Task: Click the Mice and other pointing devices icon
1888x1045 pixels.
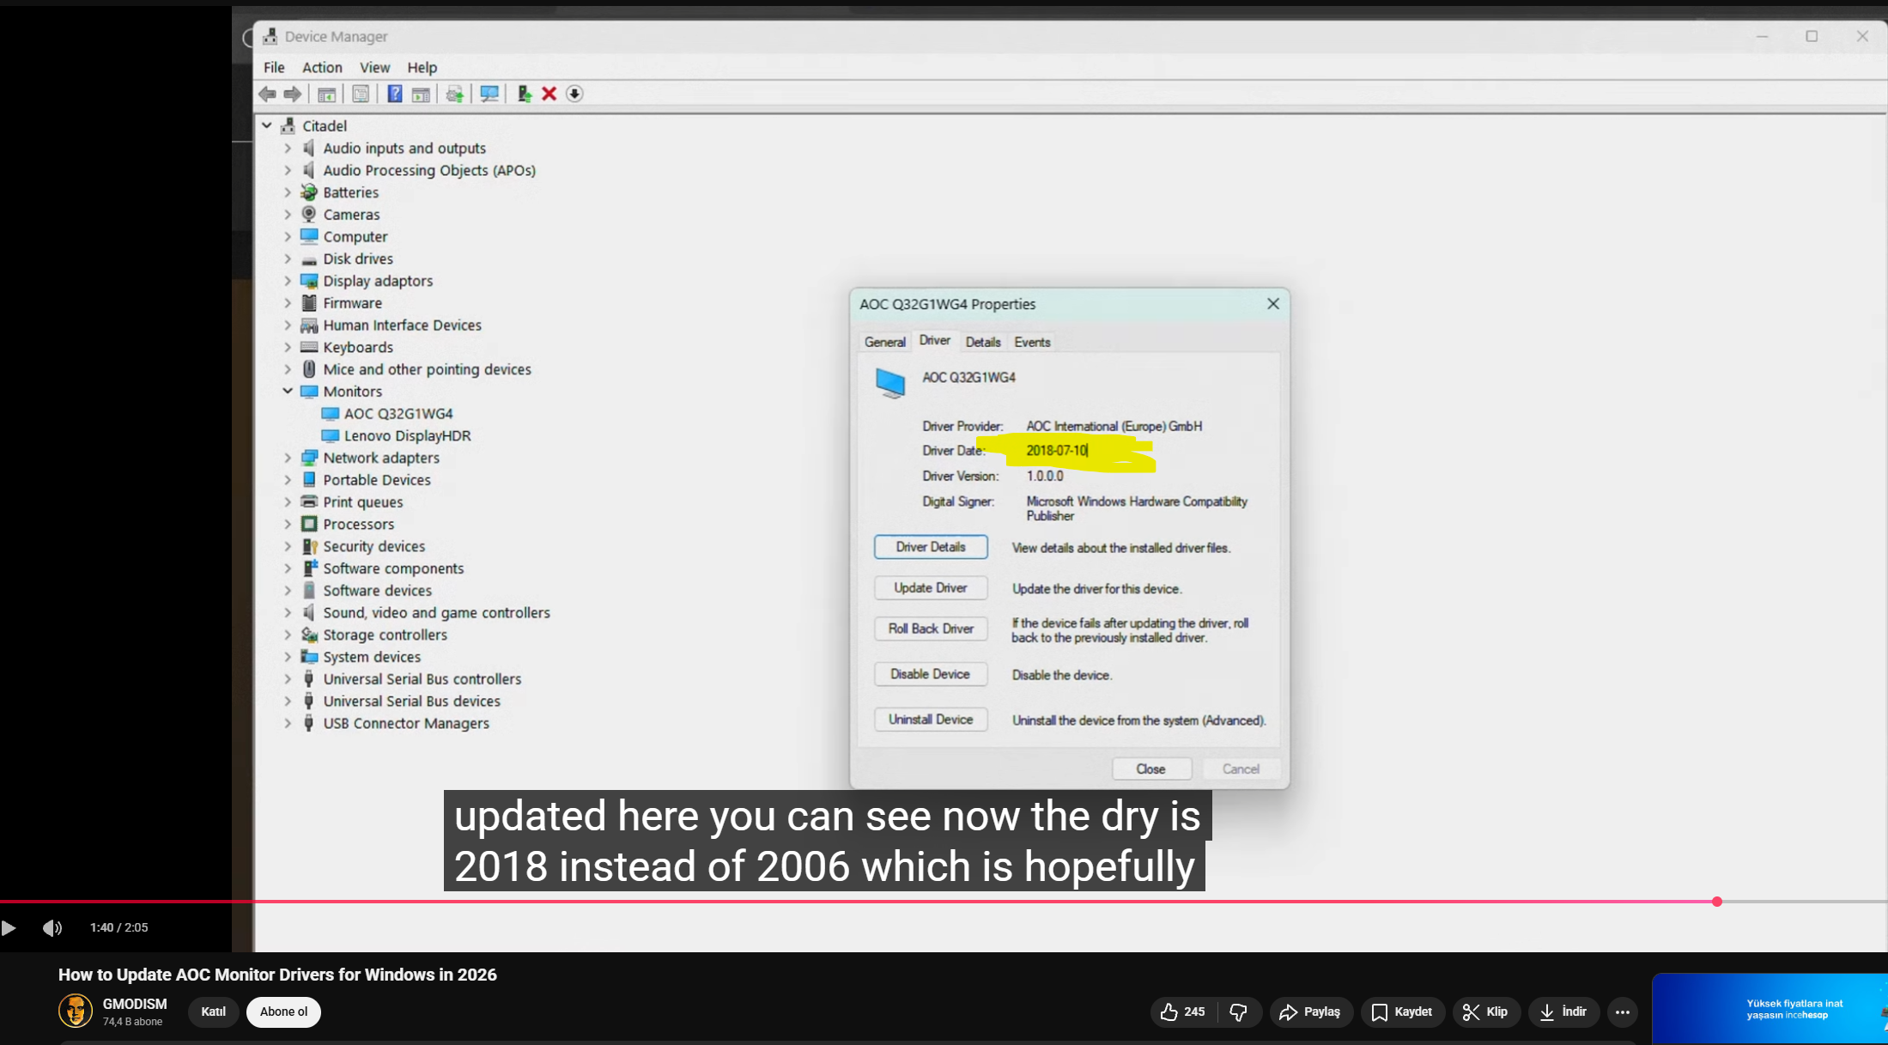Action: pos(309,369)
